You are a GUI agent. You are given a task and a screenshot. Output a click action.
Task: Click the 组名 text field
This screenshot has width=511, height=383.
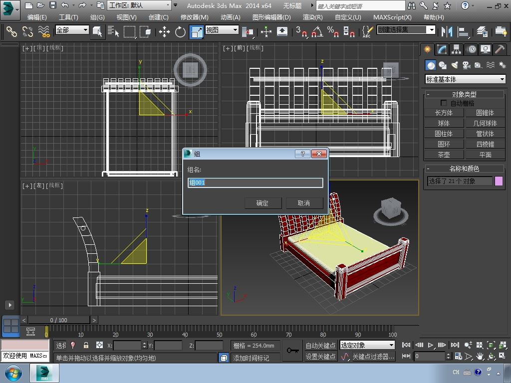(255, 183)
